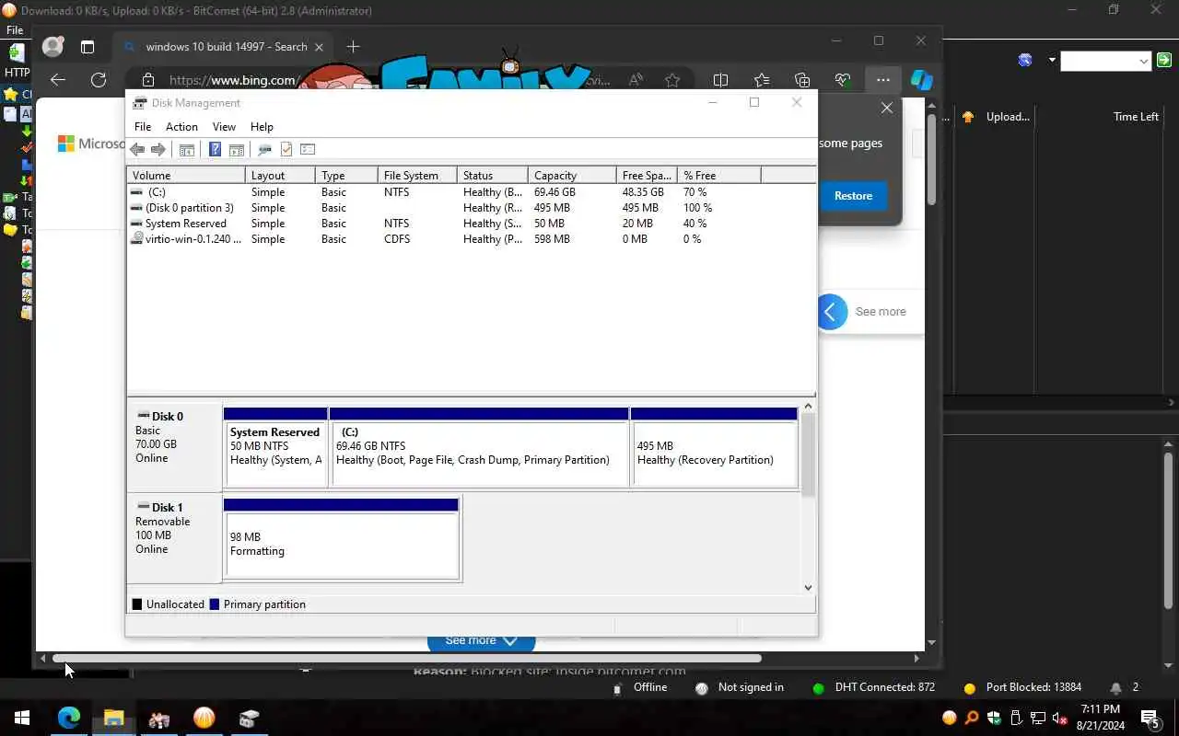The width and height of the screenshot is (1179, 736).
Task: Click the Forward arrow in Disk Management toolbar
Action: pos(158,150)
